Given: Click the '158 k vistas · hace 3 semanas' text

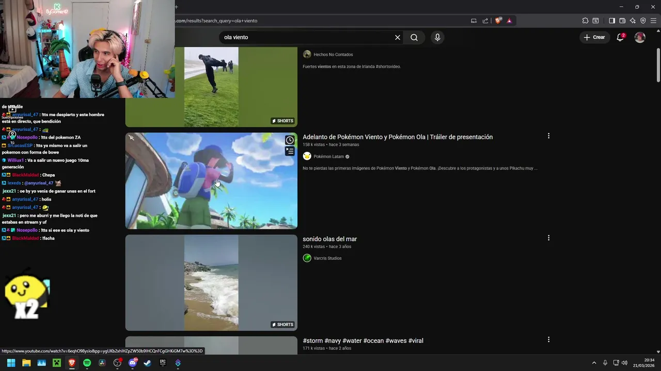Looking at the screenshot, I should click(330, 145).
